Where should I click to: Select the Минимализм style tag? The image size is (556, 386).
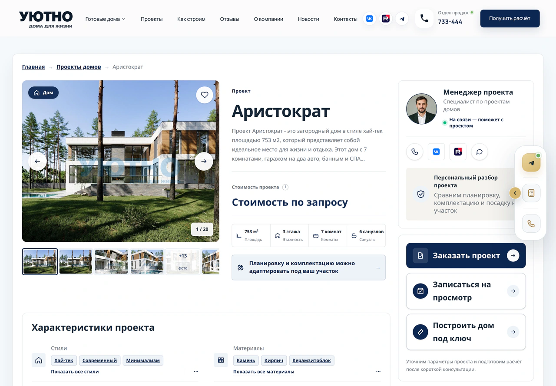tap(143, 360)
